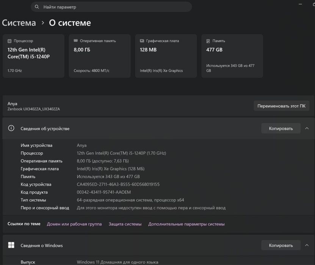Click the magnifier icon in the search box
The height and width of the screenshot is (265, 315).
(37, 7)
